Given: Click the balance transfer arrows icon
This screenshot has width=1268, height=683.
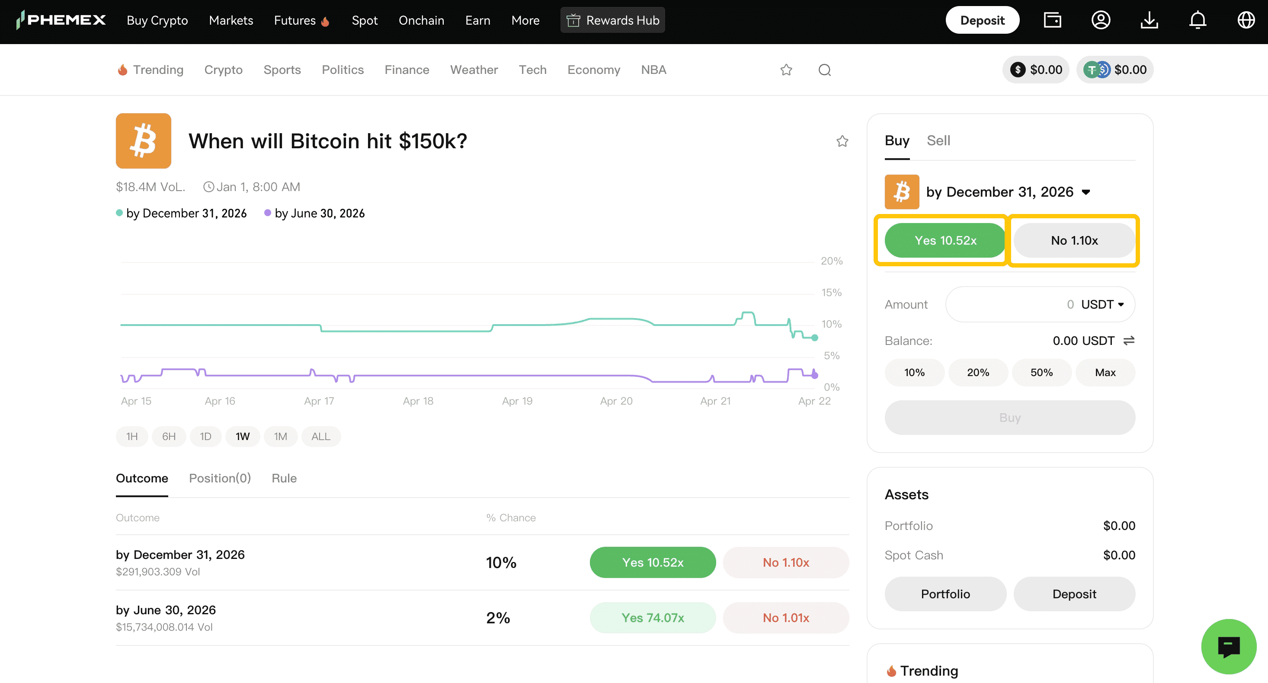Looking at the screenshot, I should pyautogui.click(x=1129, y=341).
